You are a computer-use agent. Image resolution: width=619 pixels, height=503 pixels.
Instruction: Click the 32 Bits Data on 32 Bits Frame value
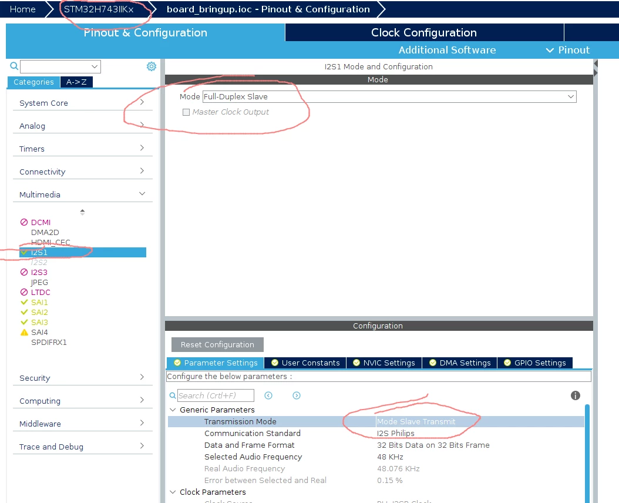[x=433, y=445]
